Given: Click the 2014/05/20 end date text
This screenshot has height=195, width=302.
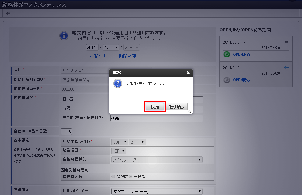Looking at the screenshot, I should coord(271,73).
